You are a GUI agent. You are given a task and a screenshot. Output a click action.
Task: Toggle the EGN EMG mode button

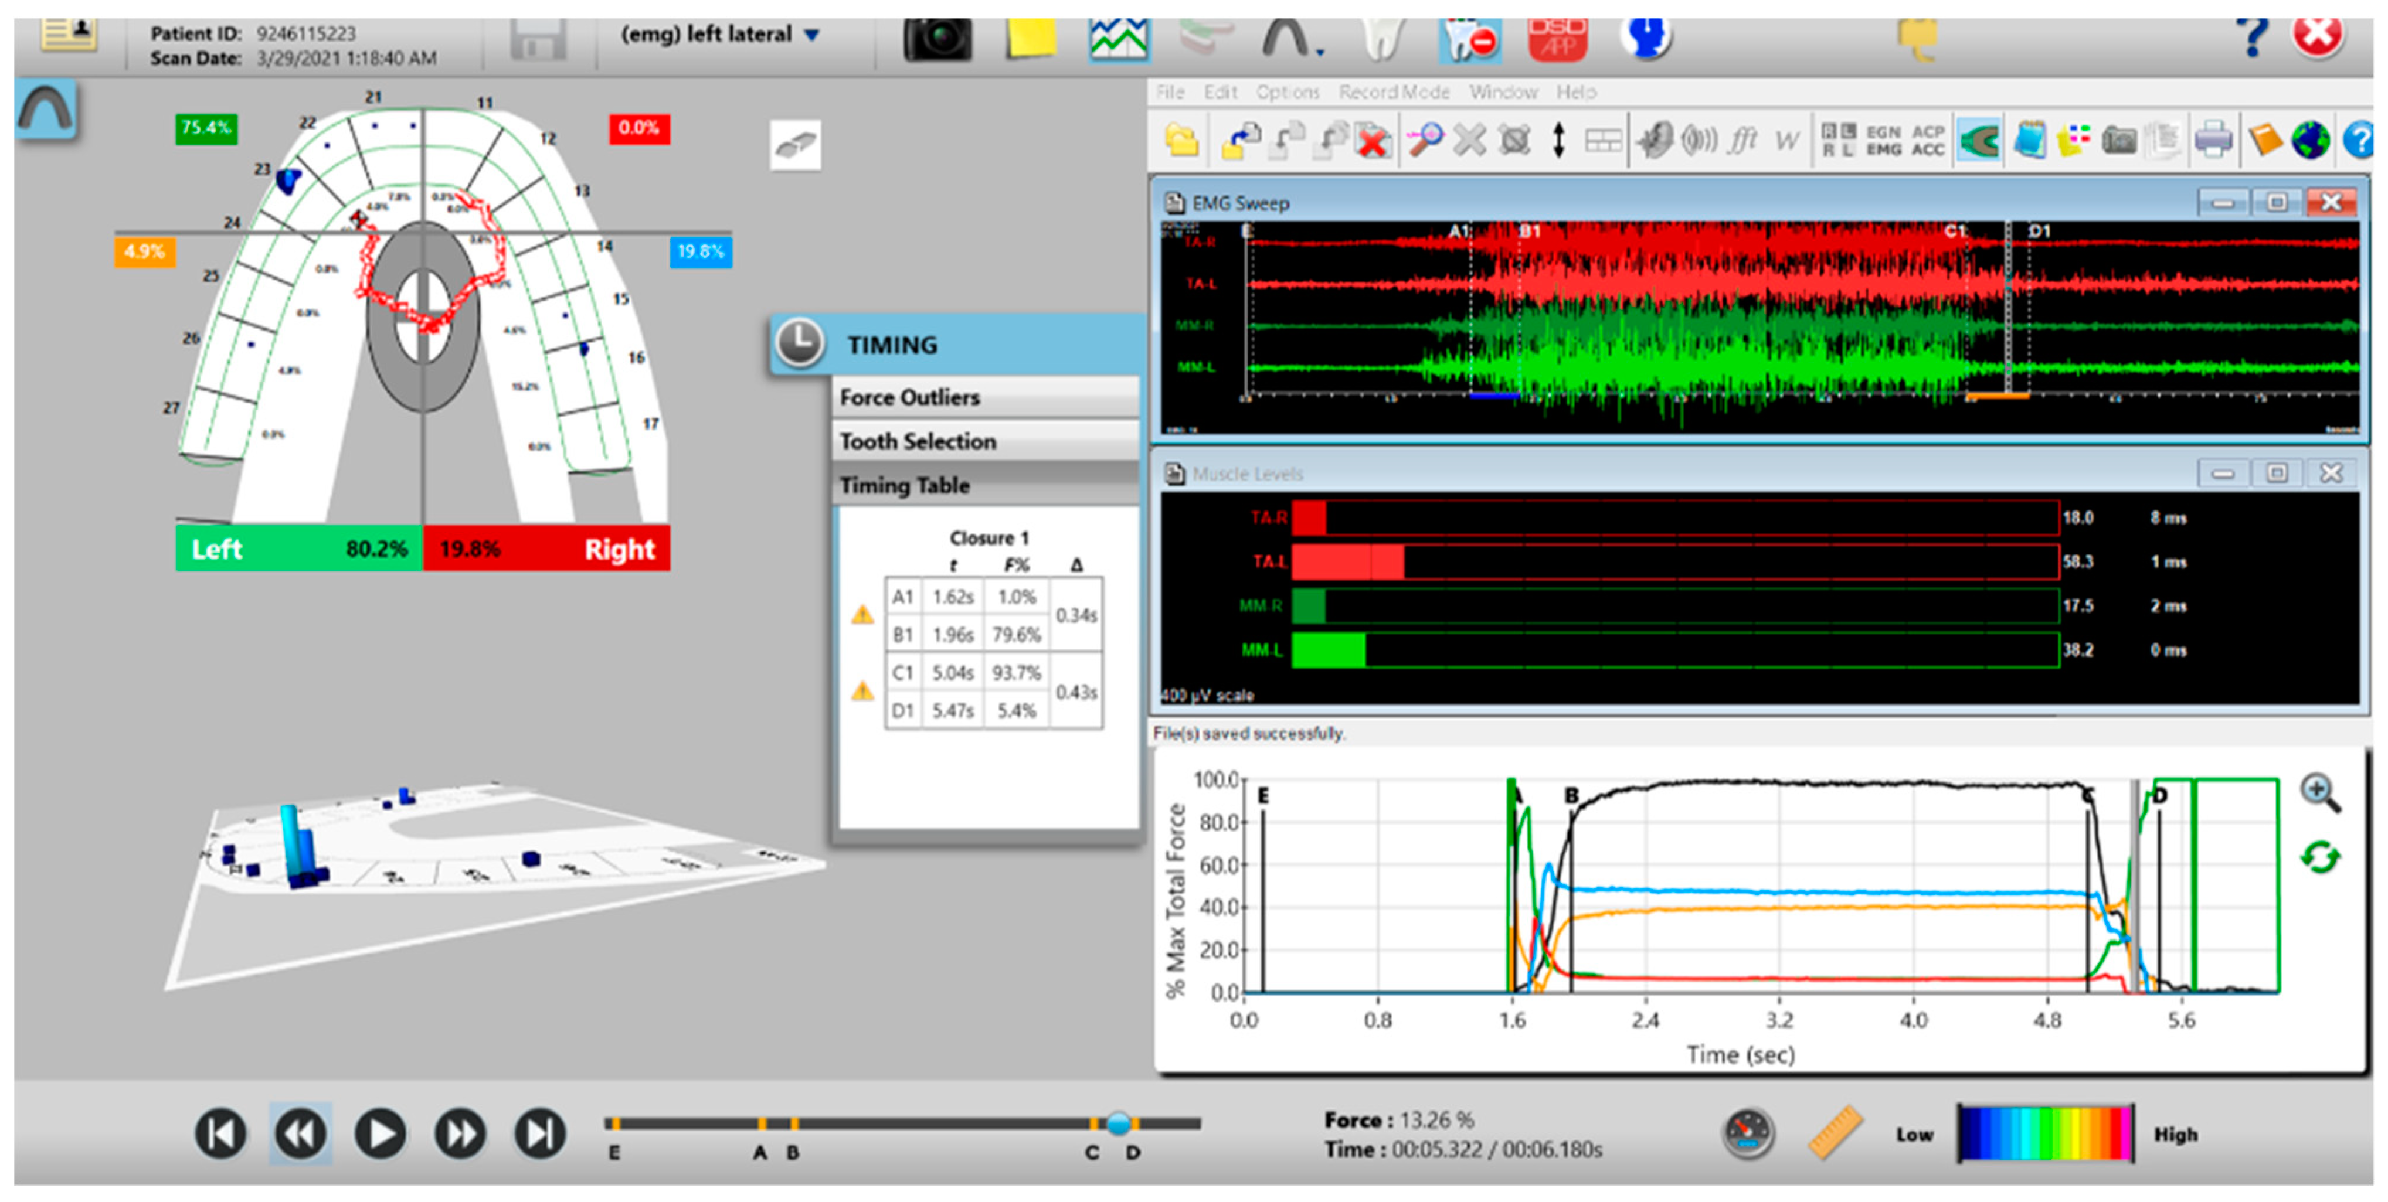(x=1883, y=140)
